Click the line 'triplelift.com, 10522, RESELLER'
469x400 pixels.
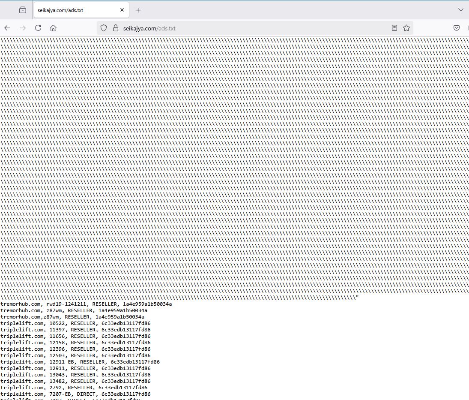coord(75,323)
